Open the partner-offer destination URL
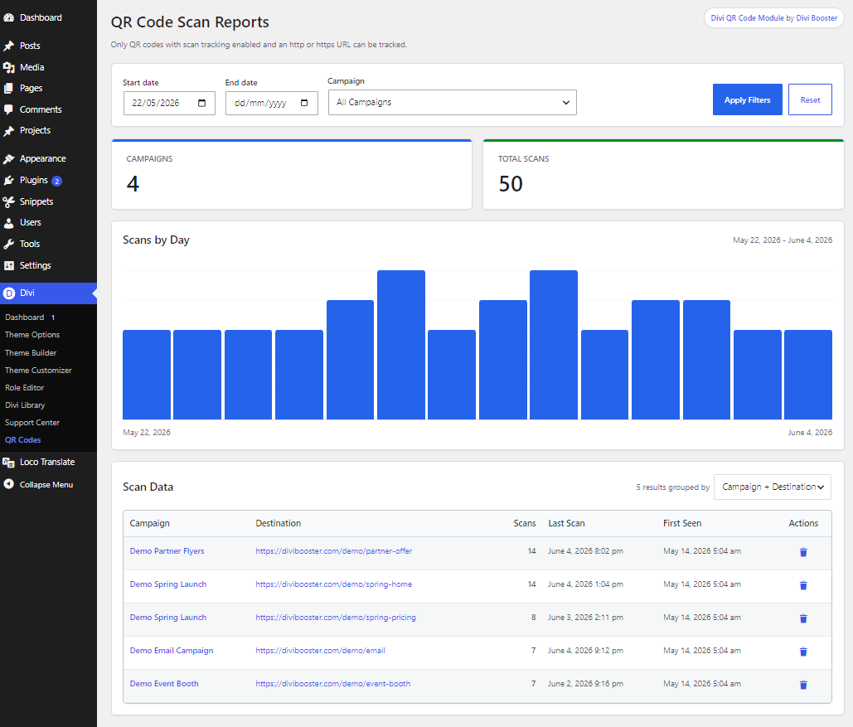Viewport: 853px width, 727px height. click(333, 551)
